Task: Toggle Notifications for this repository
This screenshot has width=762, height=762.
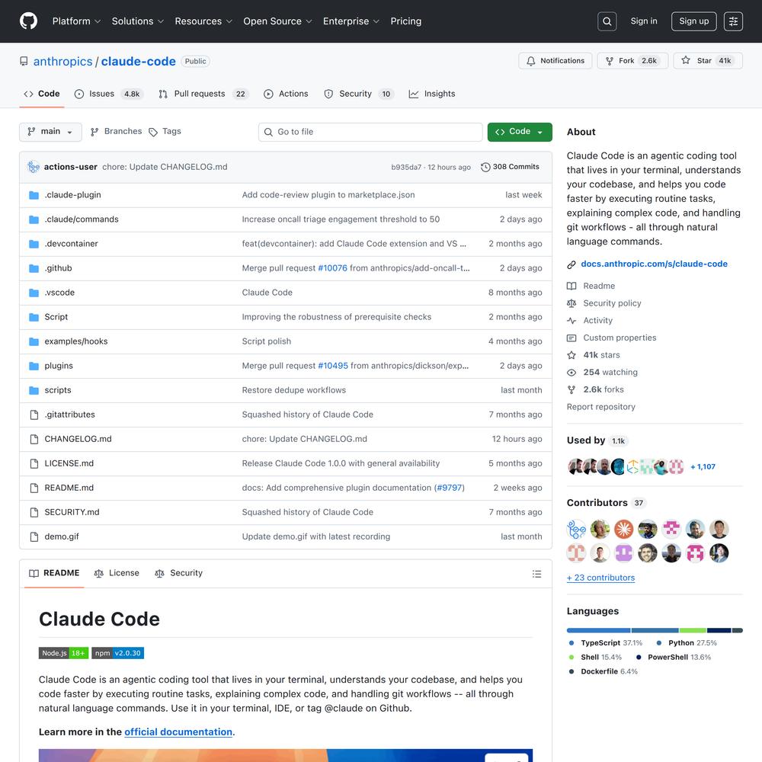Action: [555, 61]
